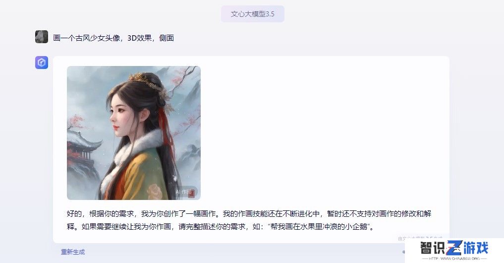Click the blue Z logo in watermark
This screenshot has height=263, width=504.
coord(454,248)
